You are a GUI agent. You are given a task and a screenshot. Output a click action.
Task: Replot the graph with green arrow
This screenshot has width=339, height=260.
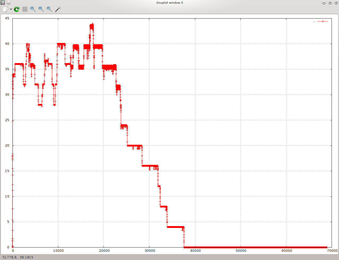pyautogui.click(x=17, y=9)
